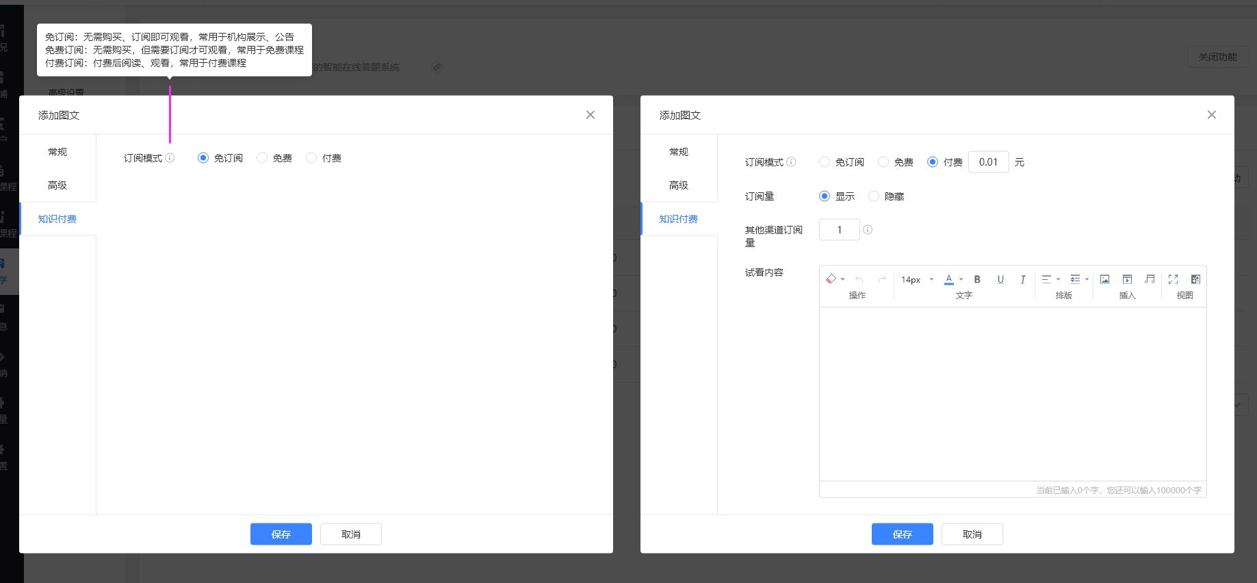Open 常规 tab in right dialog

coord(679,152)
